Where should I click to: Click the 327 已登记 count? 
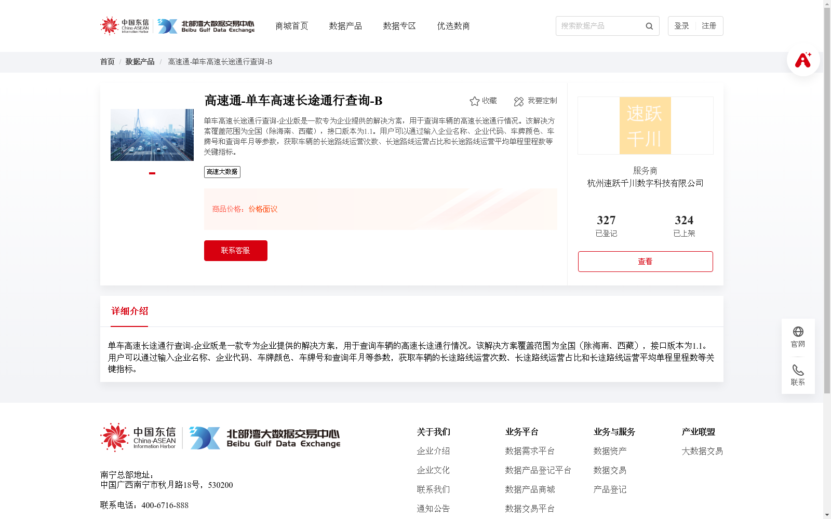[x=606, y=226]
